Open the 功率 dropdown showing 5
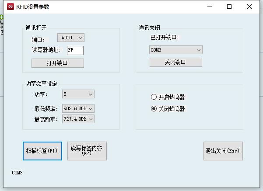This screenshot has height=191, width=263. click(78, 94)
